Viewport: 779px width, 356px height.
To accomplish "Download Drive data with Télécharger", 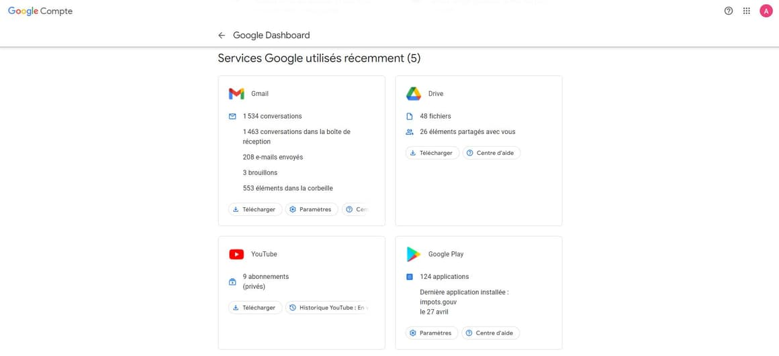I will [432, 153].
